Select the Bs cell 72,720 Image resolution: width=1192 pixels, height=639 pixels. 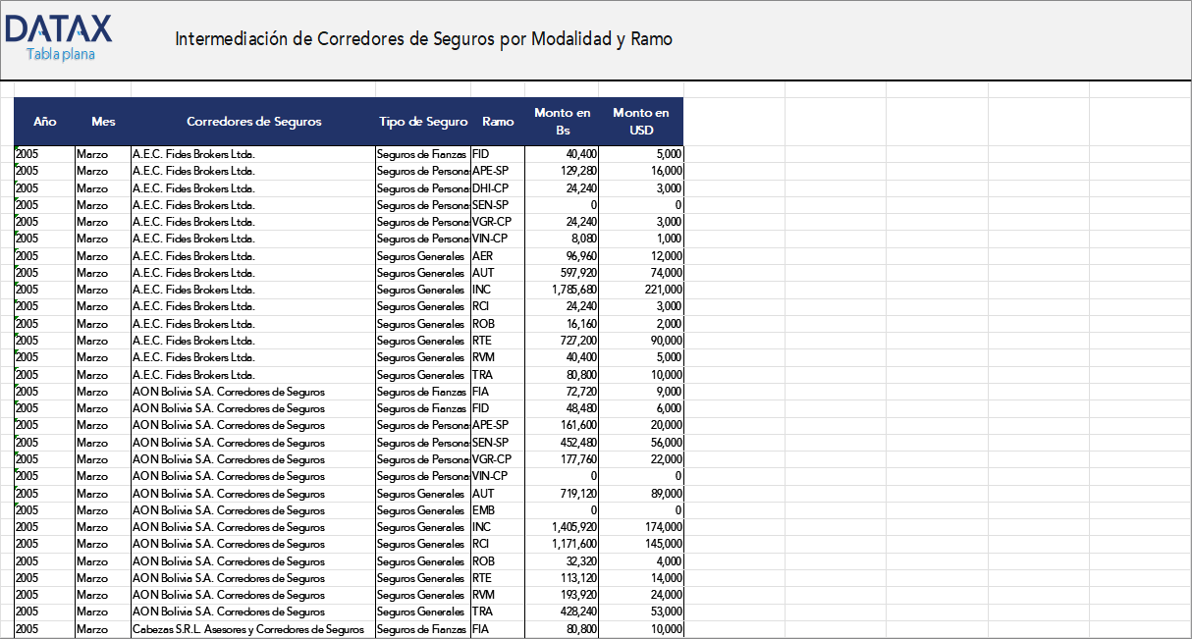[562, 392]
